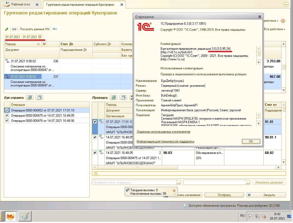The height and width of the screenshot is (223, 293).
Task: Click the info icon in update notification
Action: click(x=185, y=206)
